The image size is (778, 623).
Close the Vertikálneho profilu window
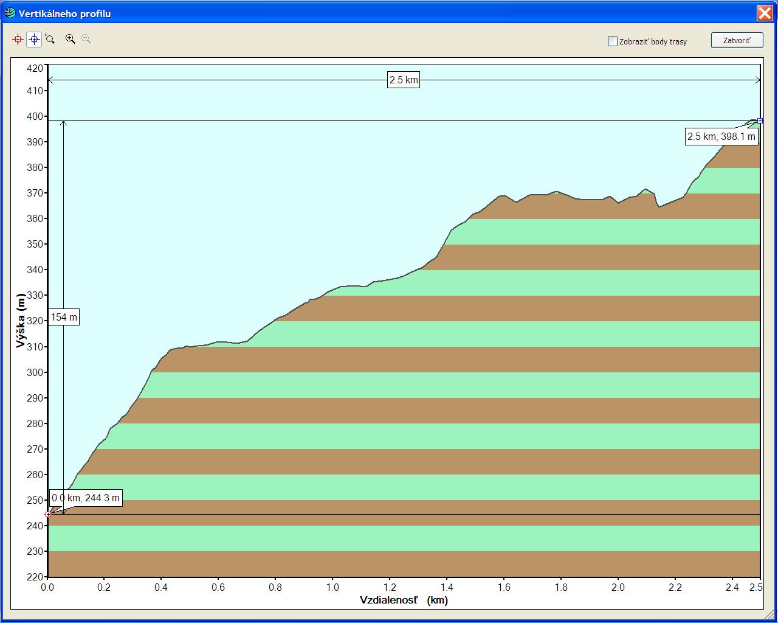pos(764,13)
